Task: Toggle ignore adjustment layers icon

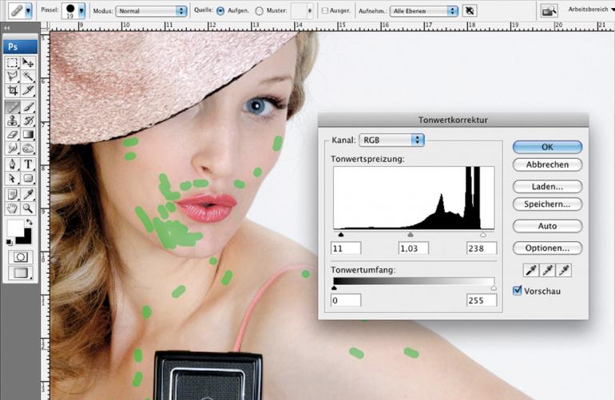Action: coord(470,11)
